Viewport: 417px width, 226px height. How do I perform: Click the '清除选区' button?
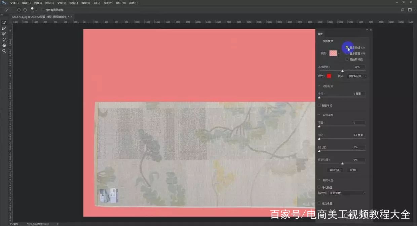click(335, 170)
